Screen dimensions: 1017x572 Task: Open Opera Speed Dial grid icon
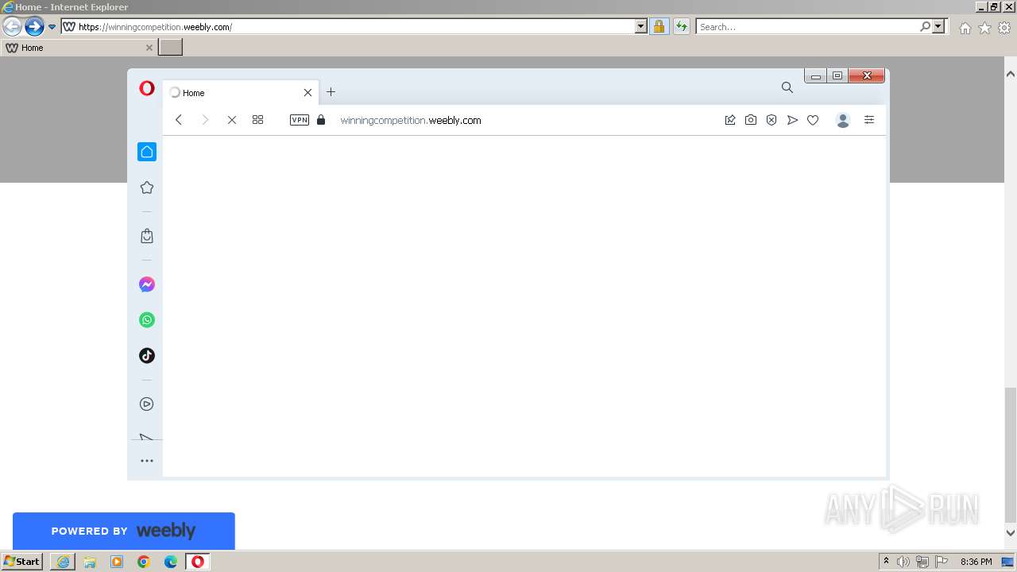pyautogui.click(x=257, y=120)
